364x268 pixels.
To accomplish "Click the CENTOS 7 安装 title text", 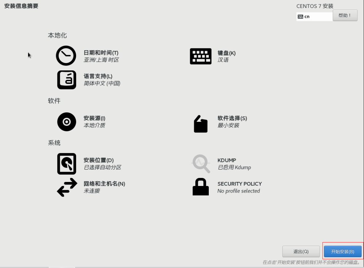I will coord(315,6).
